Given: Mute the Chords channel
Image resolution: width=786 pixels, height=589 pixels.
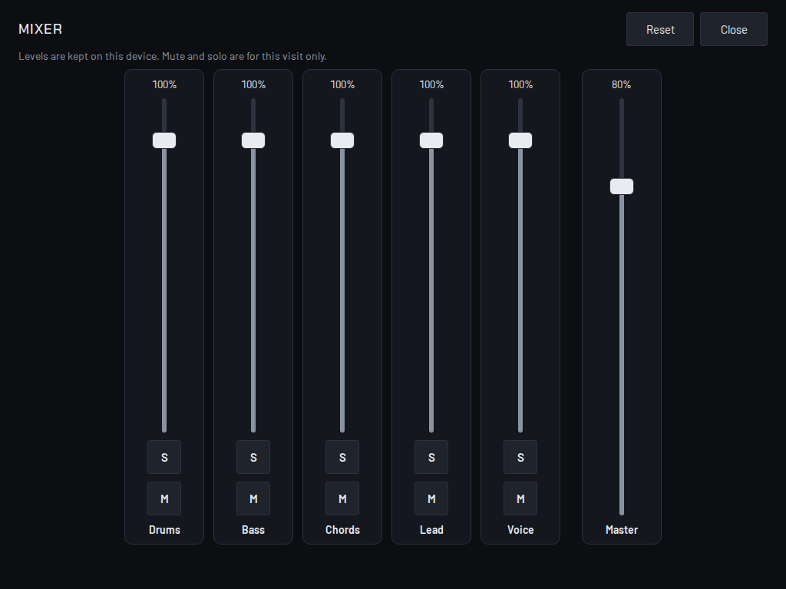Looking at the screenshot, I should tap(342, 499).
